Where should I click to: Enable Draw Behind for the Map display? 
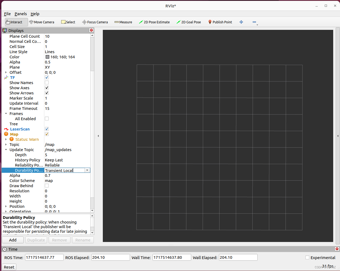(x=47, y=186)
